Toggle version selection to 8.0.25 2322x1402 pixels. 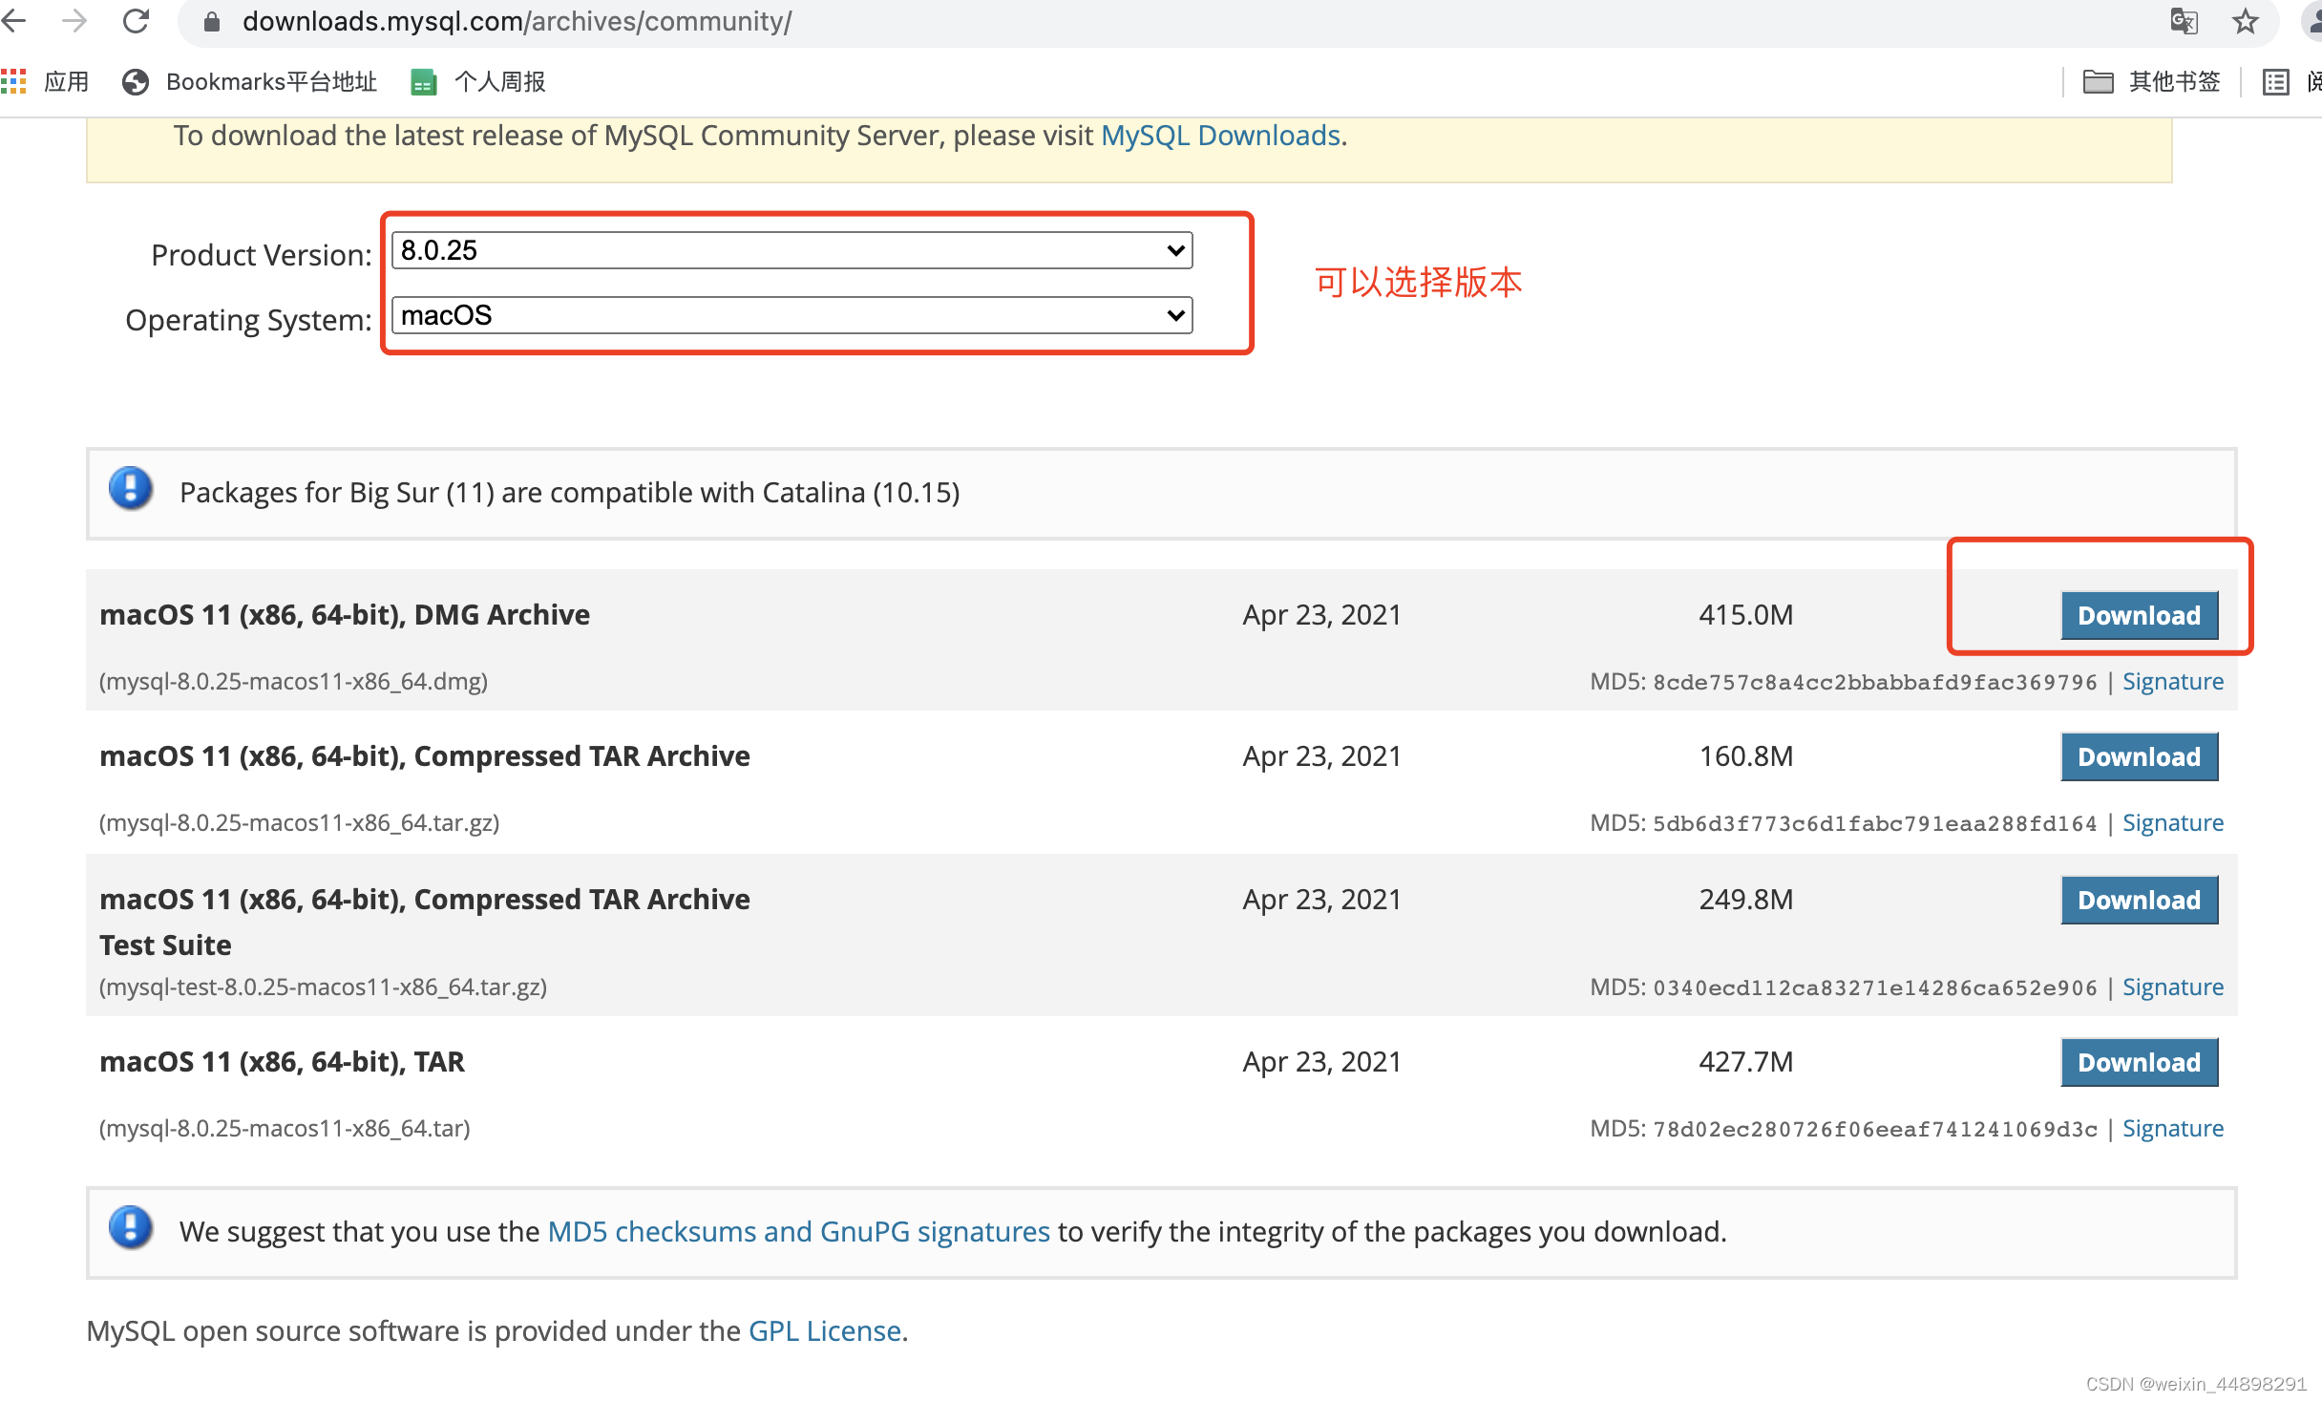point(788,252)
